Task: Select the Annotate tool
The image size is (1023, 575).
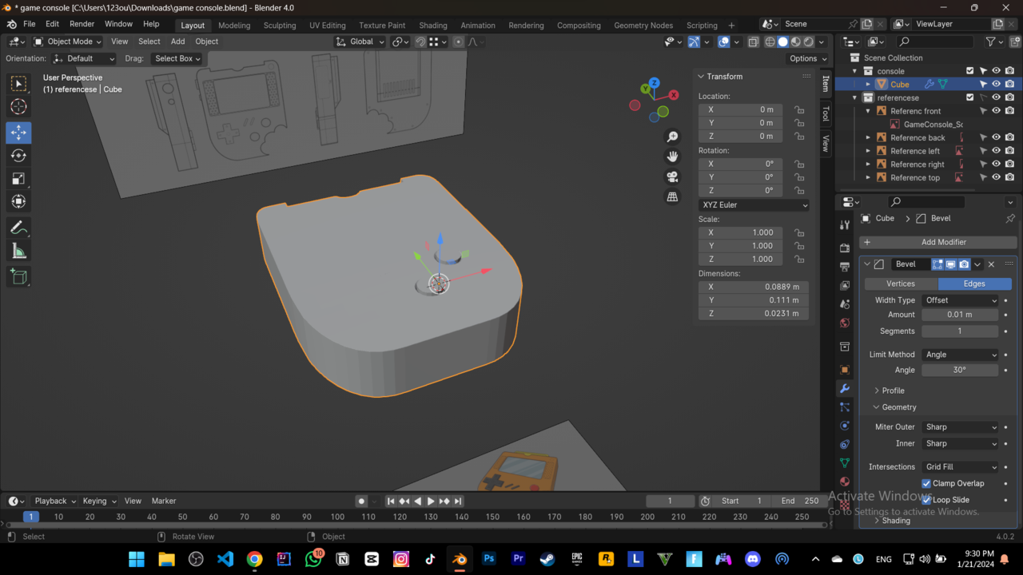Action: (18, 228)
